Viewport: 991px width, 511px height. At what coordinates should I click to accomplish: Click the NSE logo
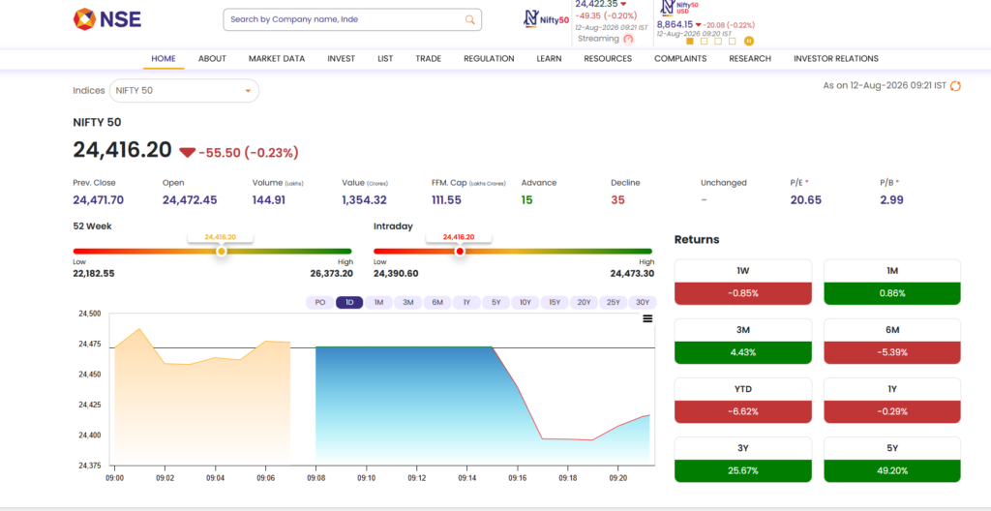(106, 19)
